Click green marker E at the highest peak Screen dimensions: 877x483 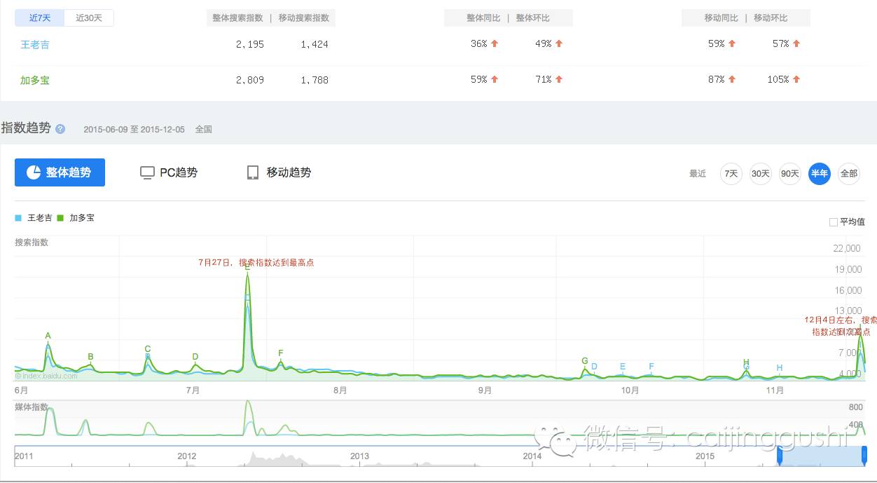click(247, 267)
